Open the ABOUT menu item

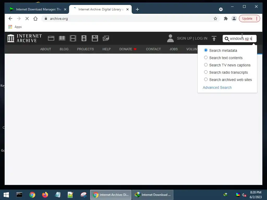46,49
